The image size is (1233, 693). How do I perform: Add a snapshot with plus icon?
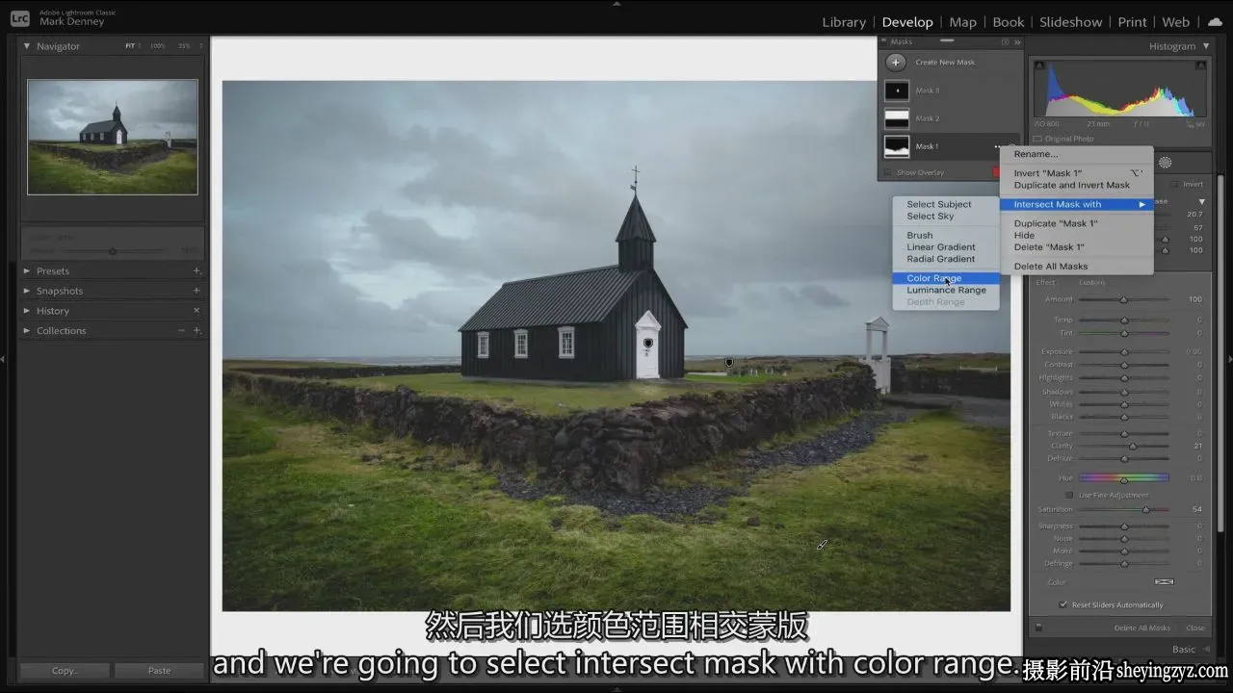coord(197,291)
